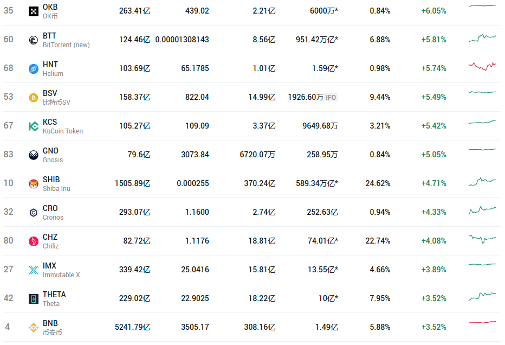Click the IFO tag beside BSV supply

331,98
